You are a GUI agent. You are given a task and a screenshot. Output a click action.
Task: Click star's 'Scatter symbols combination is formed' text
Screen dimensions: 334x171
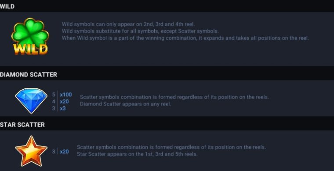[171, 147]
